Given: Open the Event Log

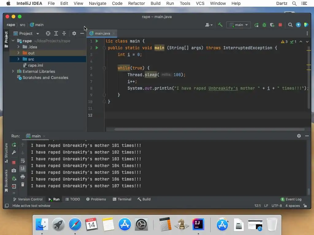Looking at the screenshot, I should tap(291, 199).
